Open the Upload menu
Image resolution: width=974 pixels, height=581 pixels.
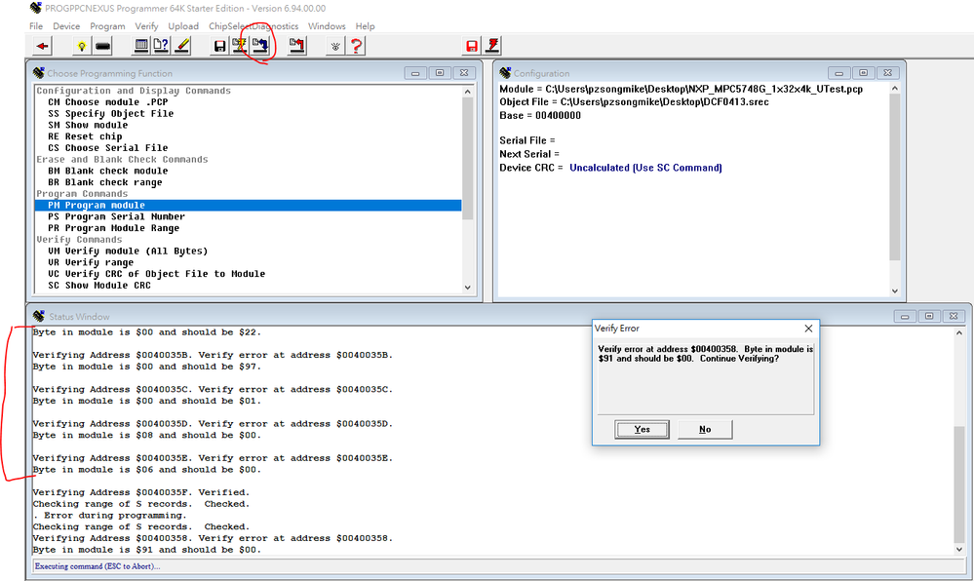183,26
